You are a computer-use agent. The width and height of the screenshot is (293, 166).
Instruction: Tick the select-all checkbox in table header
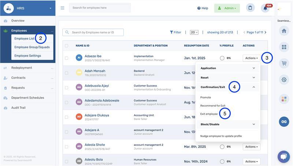pos(66,46)
